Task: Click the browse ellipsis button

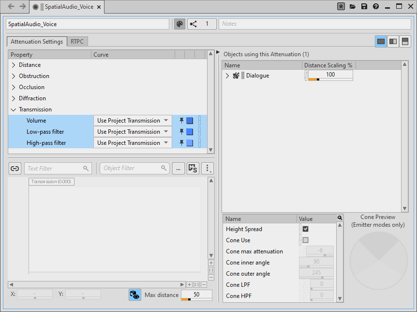Action: pos(178,169)
